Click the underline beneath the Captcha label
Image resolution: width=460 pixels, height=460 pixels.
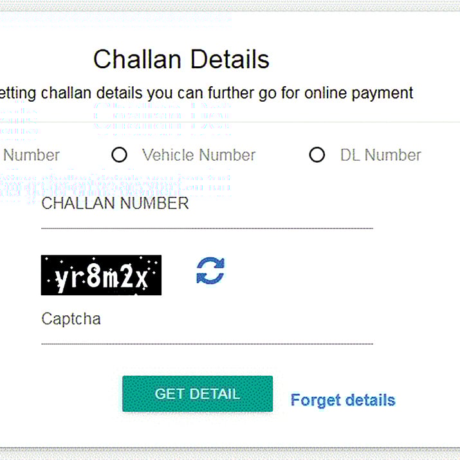206,344
